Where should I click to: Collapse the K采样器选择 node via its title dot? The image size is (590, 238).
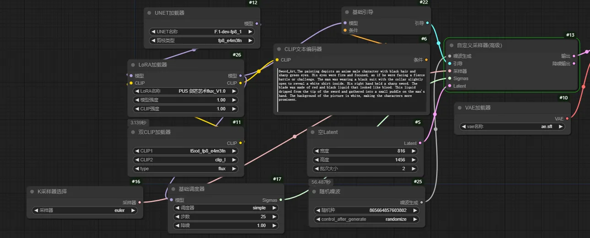[32, 191]
